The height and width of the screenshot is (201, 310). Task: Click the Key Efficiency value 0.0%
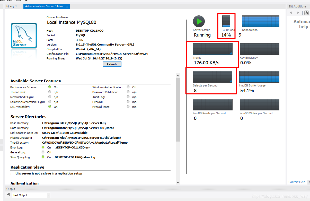(x=246, y=63)
